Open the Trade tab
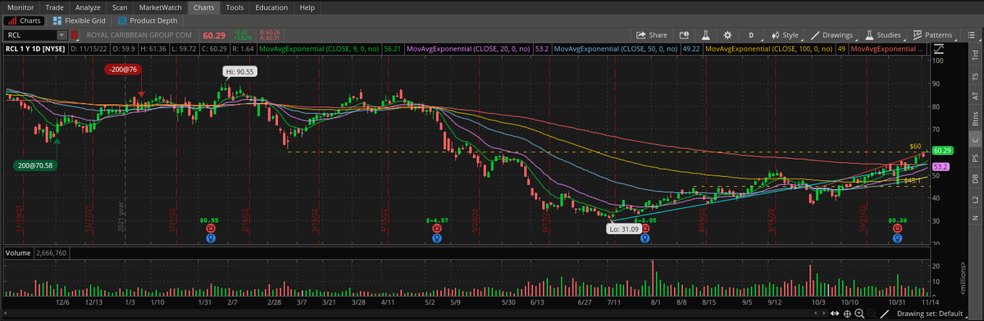The image size is (984, 321). [55, 7]
